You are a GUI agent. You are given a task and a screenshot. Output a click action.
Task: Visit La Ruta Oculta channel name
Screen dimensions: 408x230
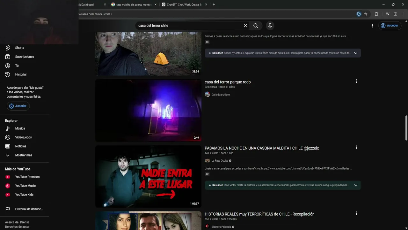point(220,161)
